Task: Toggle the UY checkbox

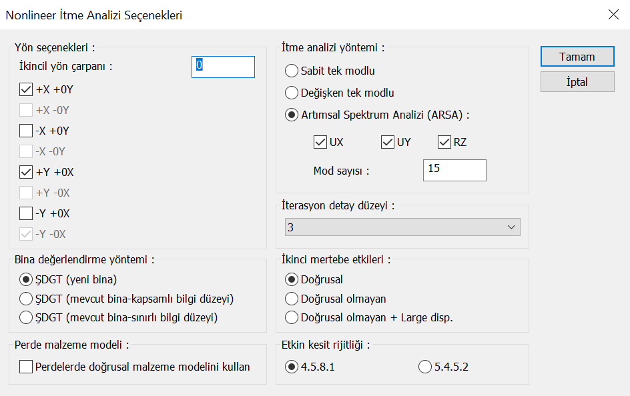Action: pos(388,142)
